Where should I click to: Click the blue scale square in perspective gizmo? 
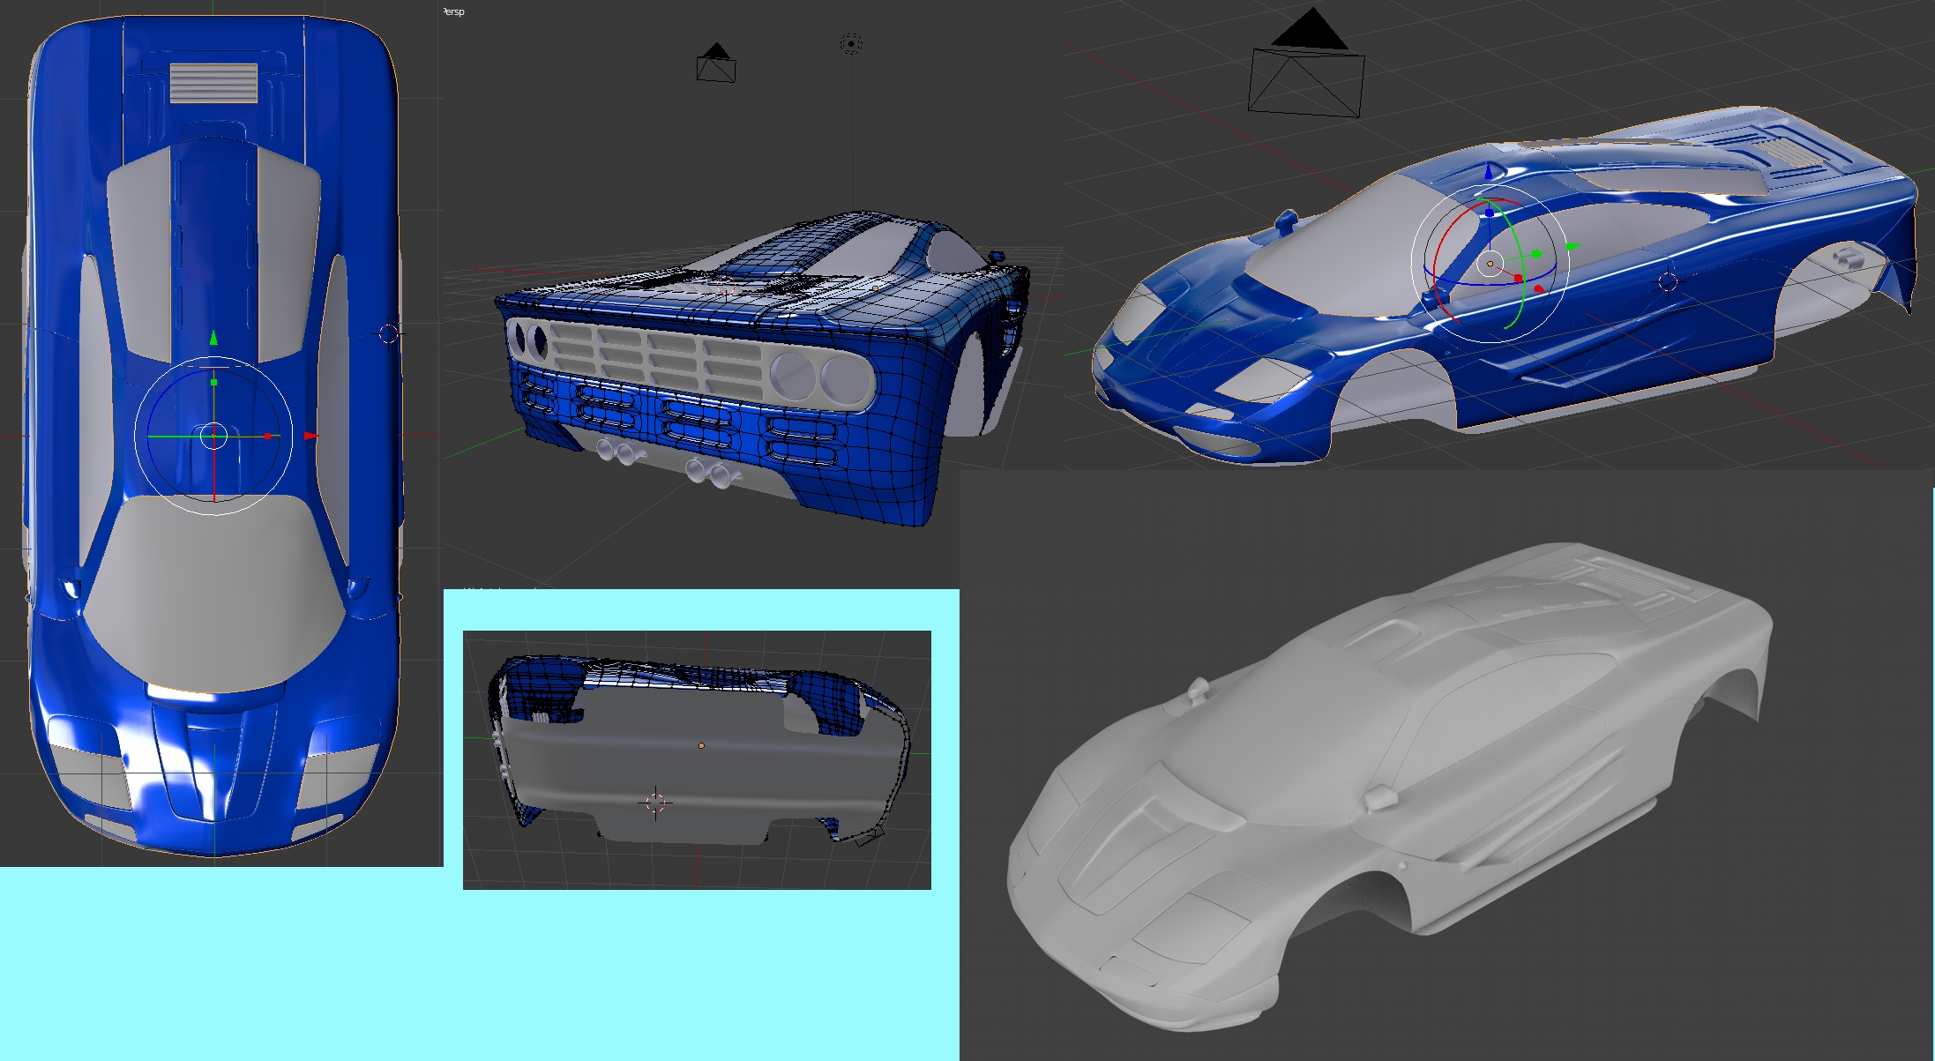(x=1490, y=213)
